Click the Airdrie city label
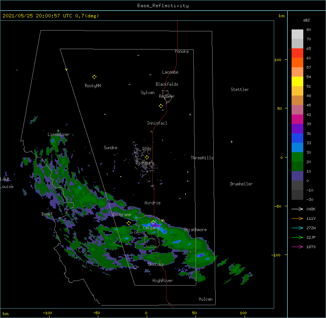This screenshot has height=318, width=326. point(152,203)
